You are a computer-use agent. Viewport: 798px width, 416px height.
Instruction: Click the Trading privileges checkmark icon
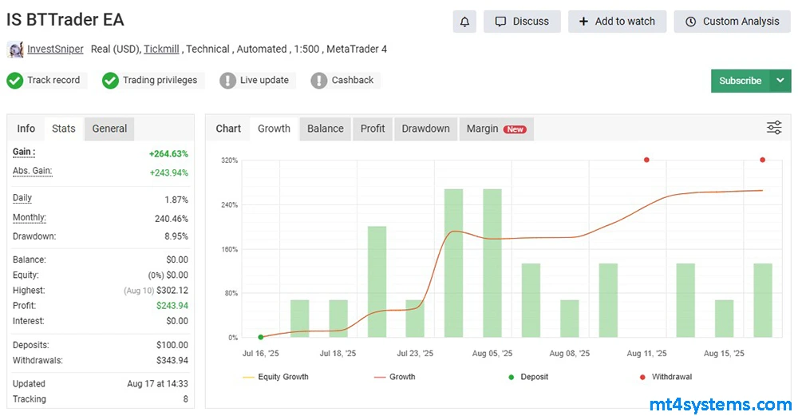(x=111, y=81)
